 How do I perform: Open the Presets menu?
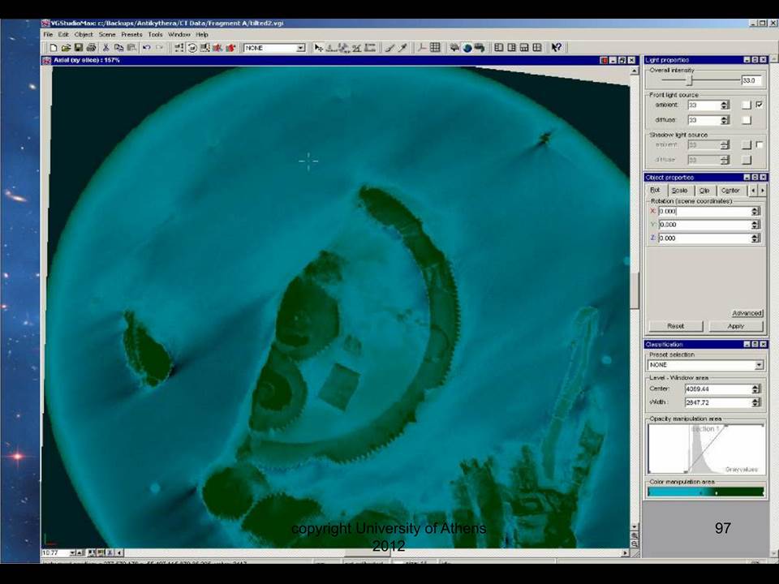(131, 35)
